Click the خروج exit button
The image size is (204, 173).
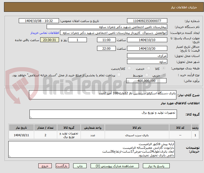[x=45, y=166]
